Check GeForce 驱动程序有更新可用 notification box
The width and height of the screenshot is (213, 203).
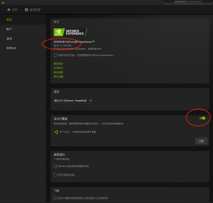pyautogui.click(x=55, y=166)
